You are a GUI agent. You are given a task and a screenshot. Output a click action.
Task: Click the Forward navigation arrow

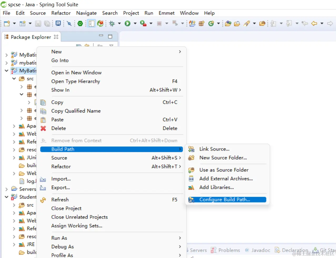330,23
